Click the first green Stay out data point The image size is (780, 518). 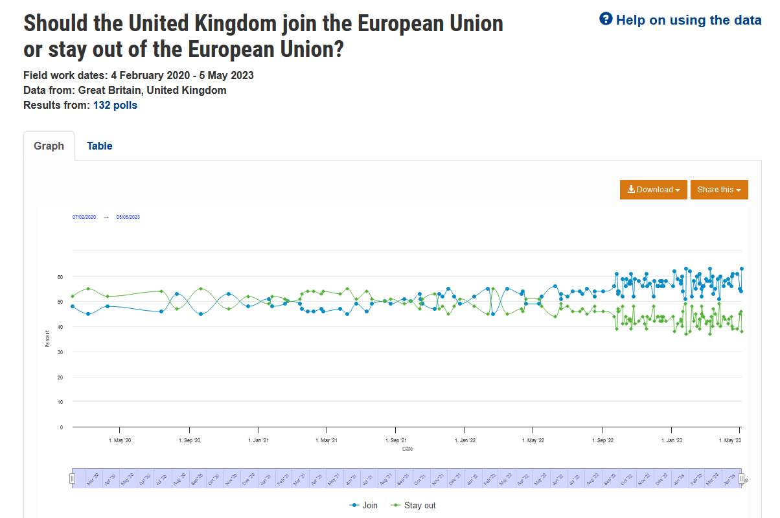(x=73, y=296)
